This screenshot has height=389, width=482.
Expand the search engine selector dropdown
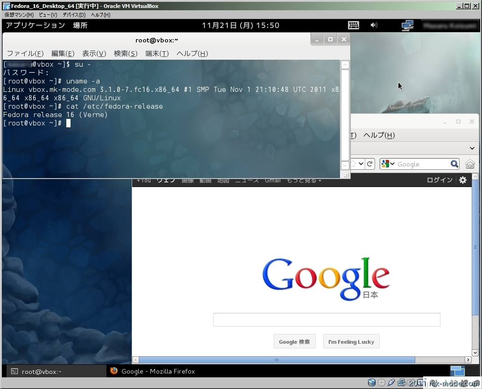point(388,164)
